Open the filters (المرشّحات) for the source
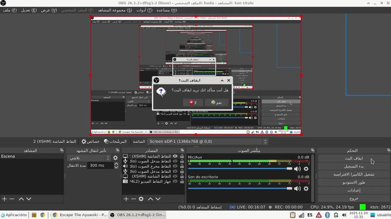 pyautogui.click(x=115, y=141)
